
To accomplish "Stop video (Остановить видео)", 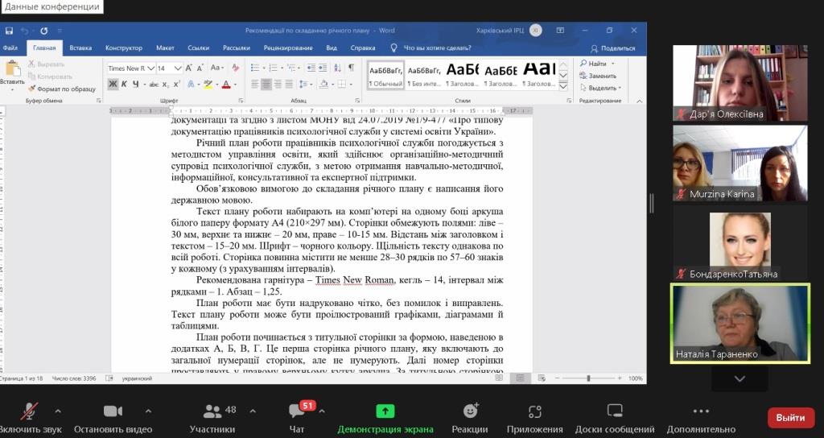I will coord(113,419).
